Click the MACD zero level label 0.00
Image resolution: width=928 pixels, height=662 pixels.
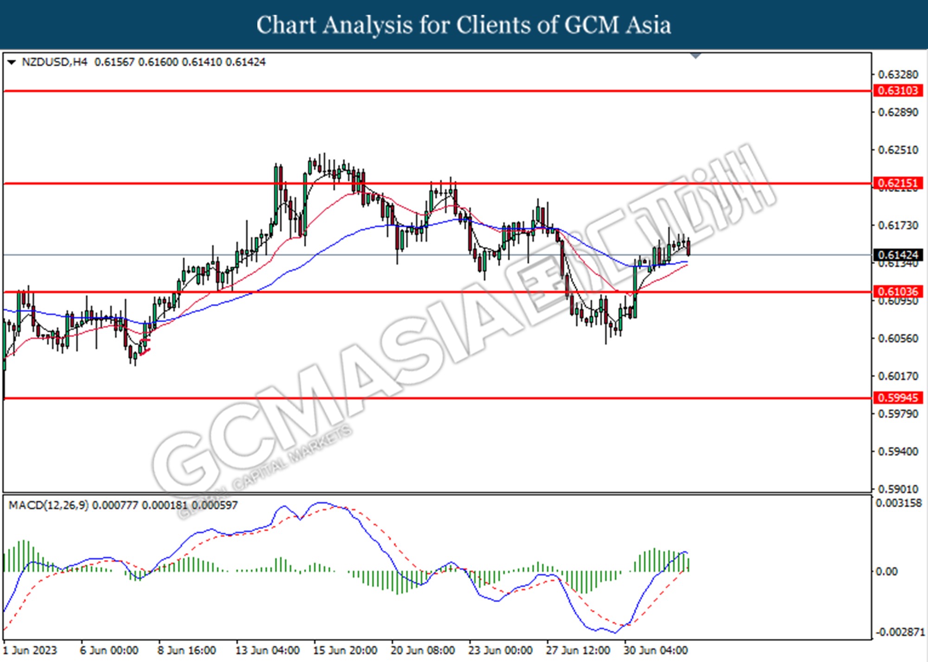[886, 572]
